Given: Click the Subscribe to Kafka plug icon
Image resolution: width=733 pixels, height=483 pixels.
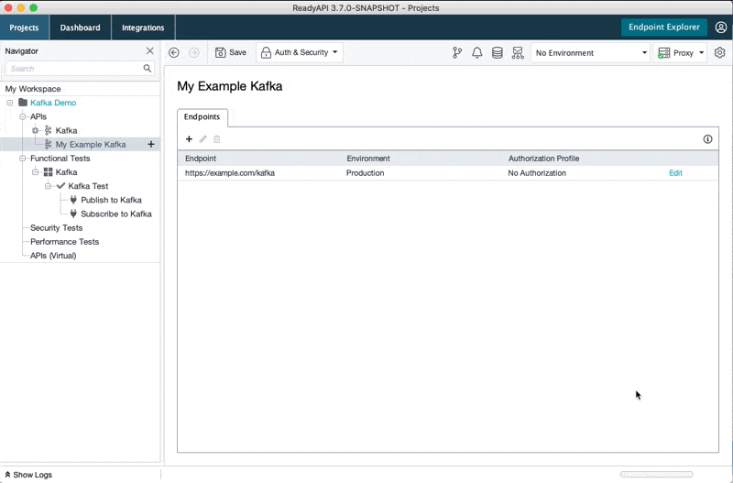Looking at the screenshot, I should 73,214.
